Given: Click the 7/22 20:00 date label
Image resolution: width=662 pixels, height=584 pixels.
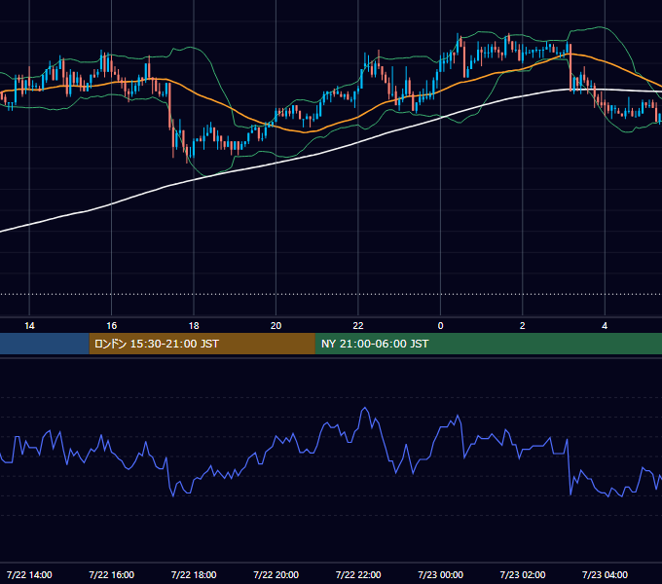Looking at the screenshot, I should (x=276, y=574).
